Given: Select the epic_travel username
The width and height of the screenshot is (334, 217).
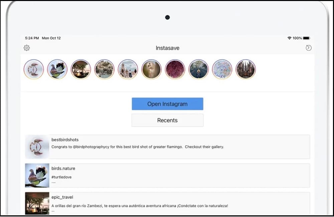Looking at the screenshot, I should [x=62, y=197].
